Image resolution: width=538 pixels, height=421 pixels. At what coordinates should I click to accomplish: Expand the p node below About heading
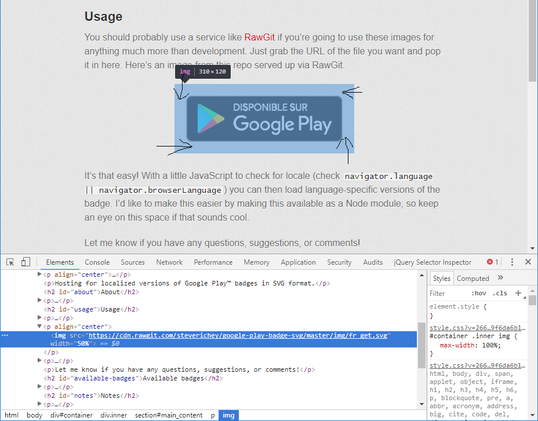pos(39,301)
